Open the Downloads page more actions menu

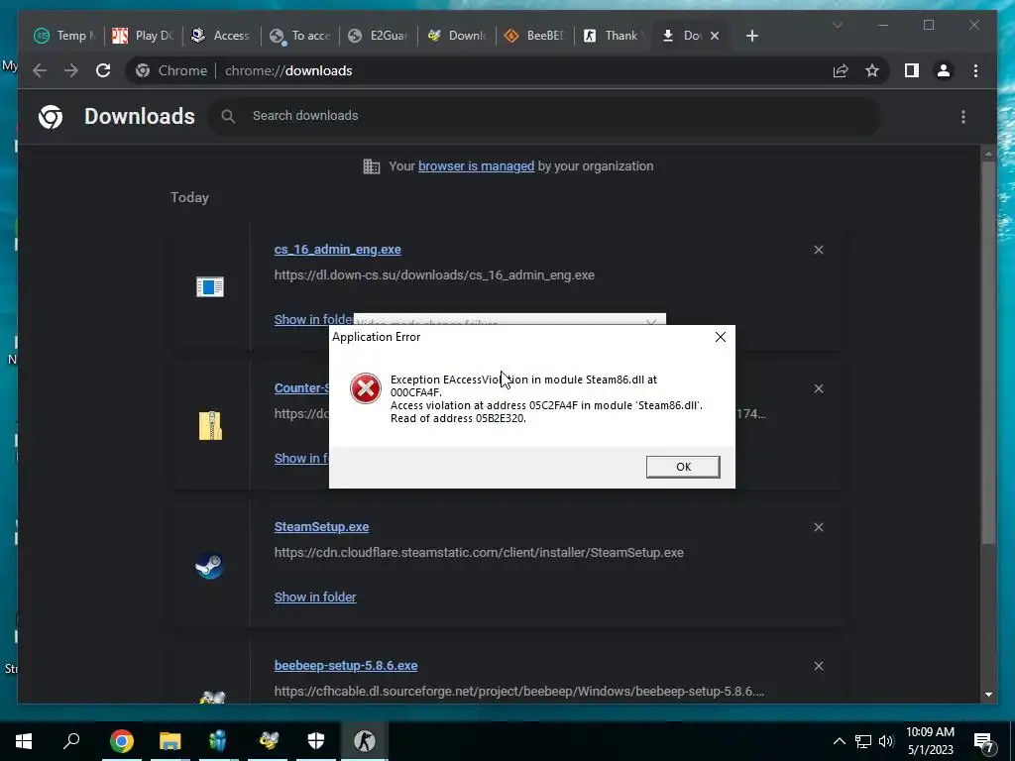[x=963, y=117]
